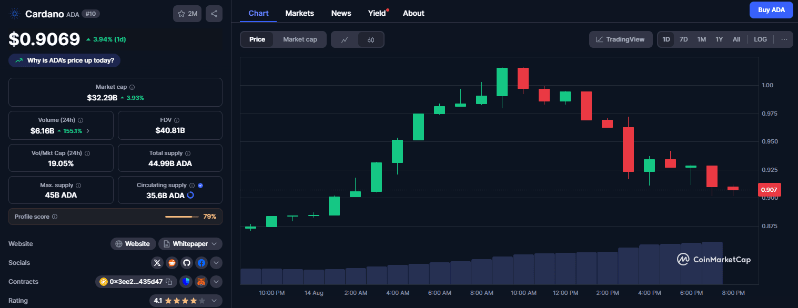Click the 19.05% Vol/Mkt Cap value

[x=60, y=163]
